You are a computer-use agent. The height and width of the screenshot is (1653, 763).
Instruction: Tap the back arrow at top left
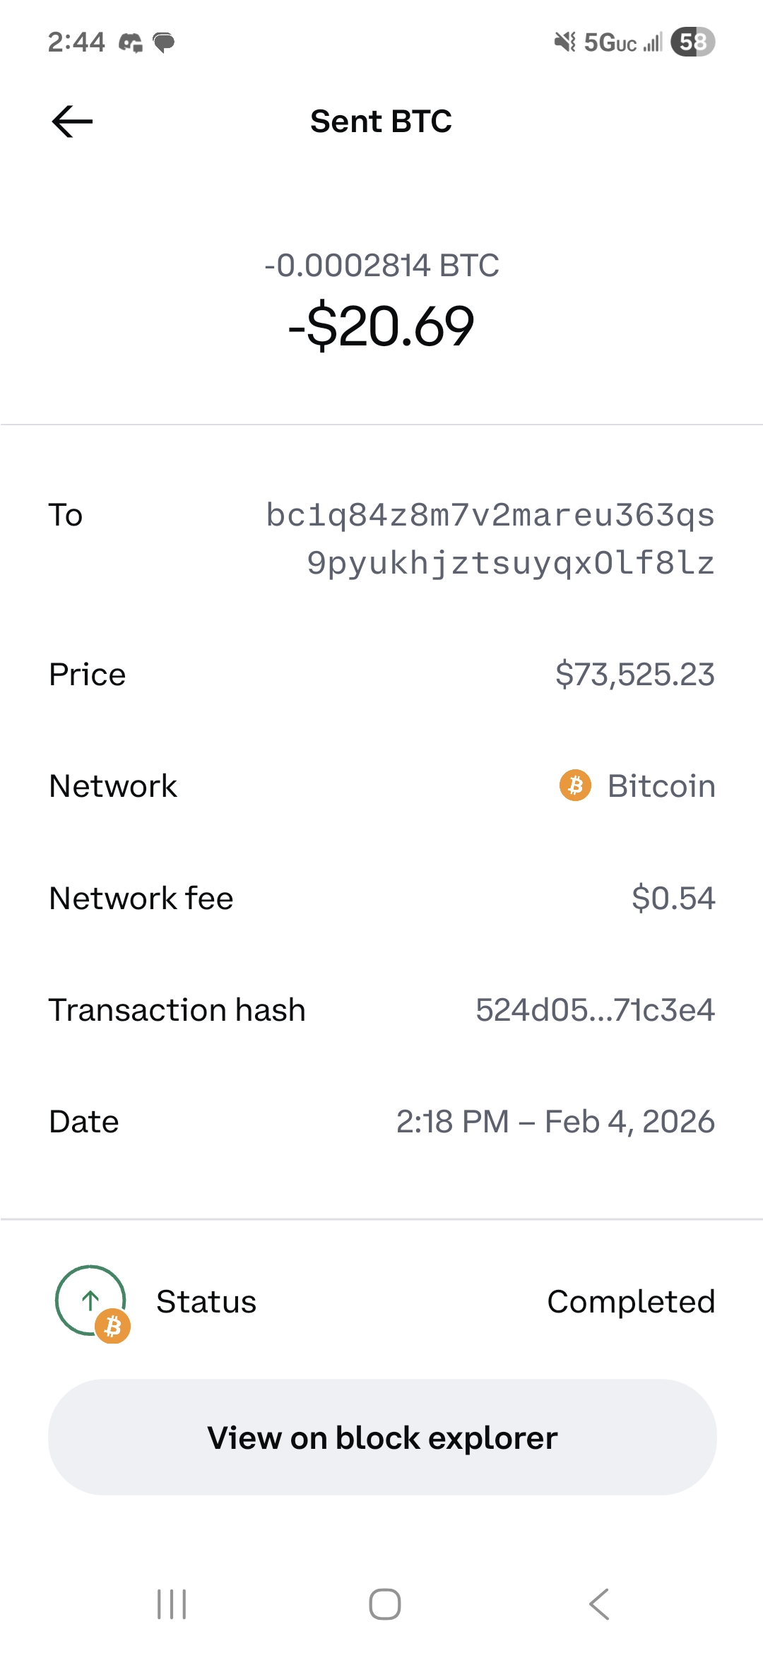click(x=72, y=122)
